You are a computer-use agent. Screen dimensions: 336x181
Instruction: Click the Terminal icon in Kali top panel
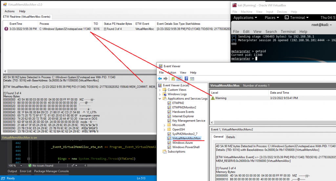click(286, 18)
